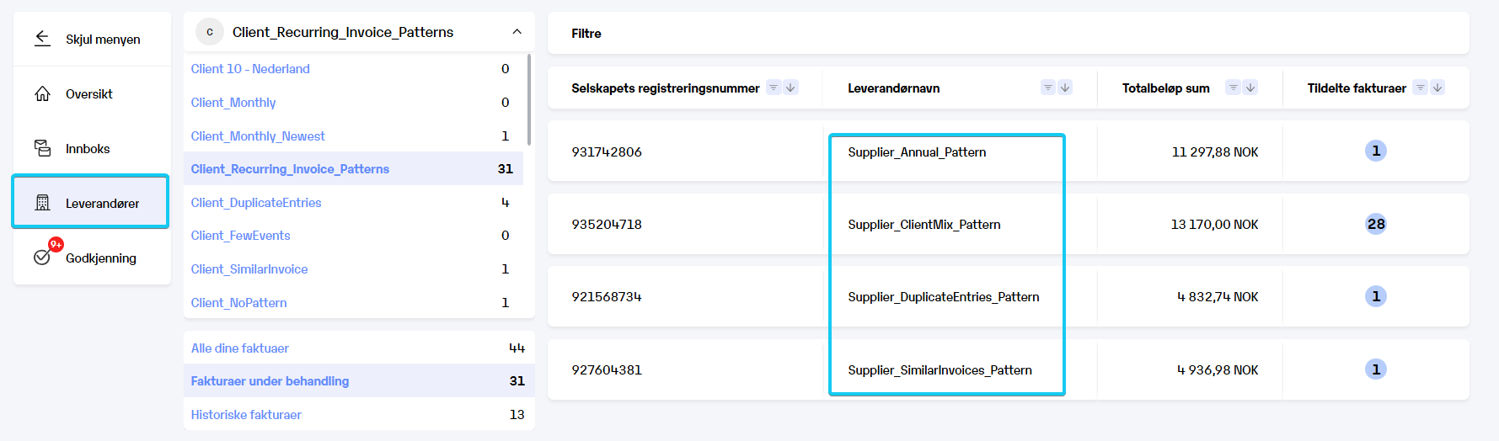Collapse the Client_Recurring_Invoice_Patterns client selector chevron
Viewport: 1499px width, 441px height.
point(517,32)
